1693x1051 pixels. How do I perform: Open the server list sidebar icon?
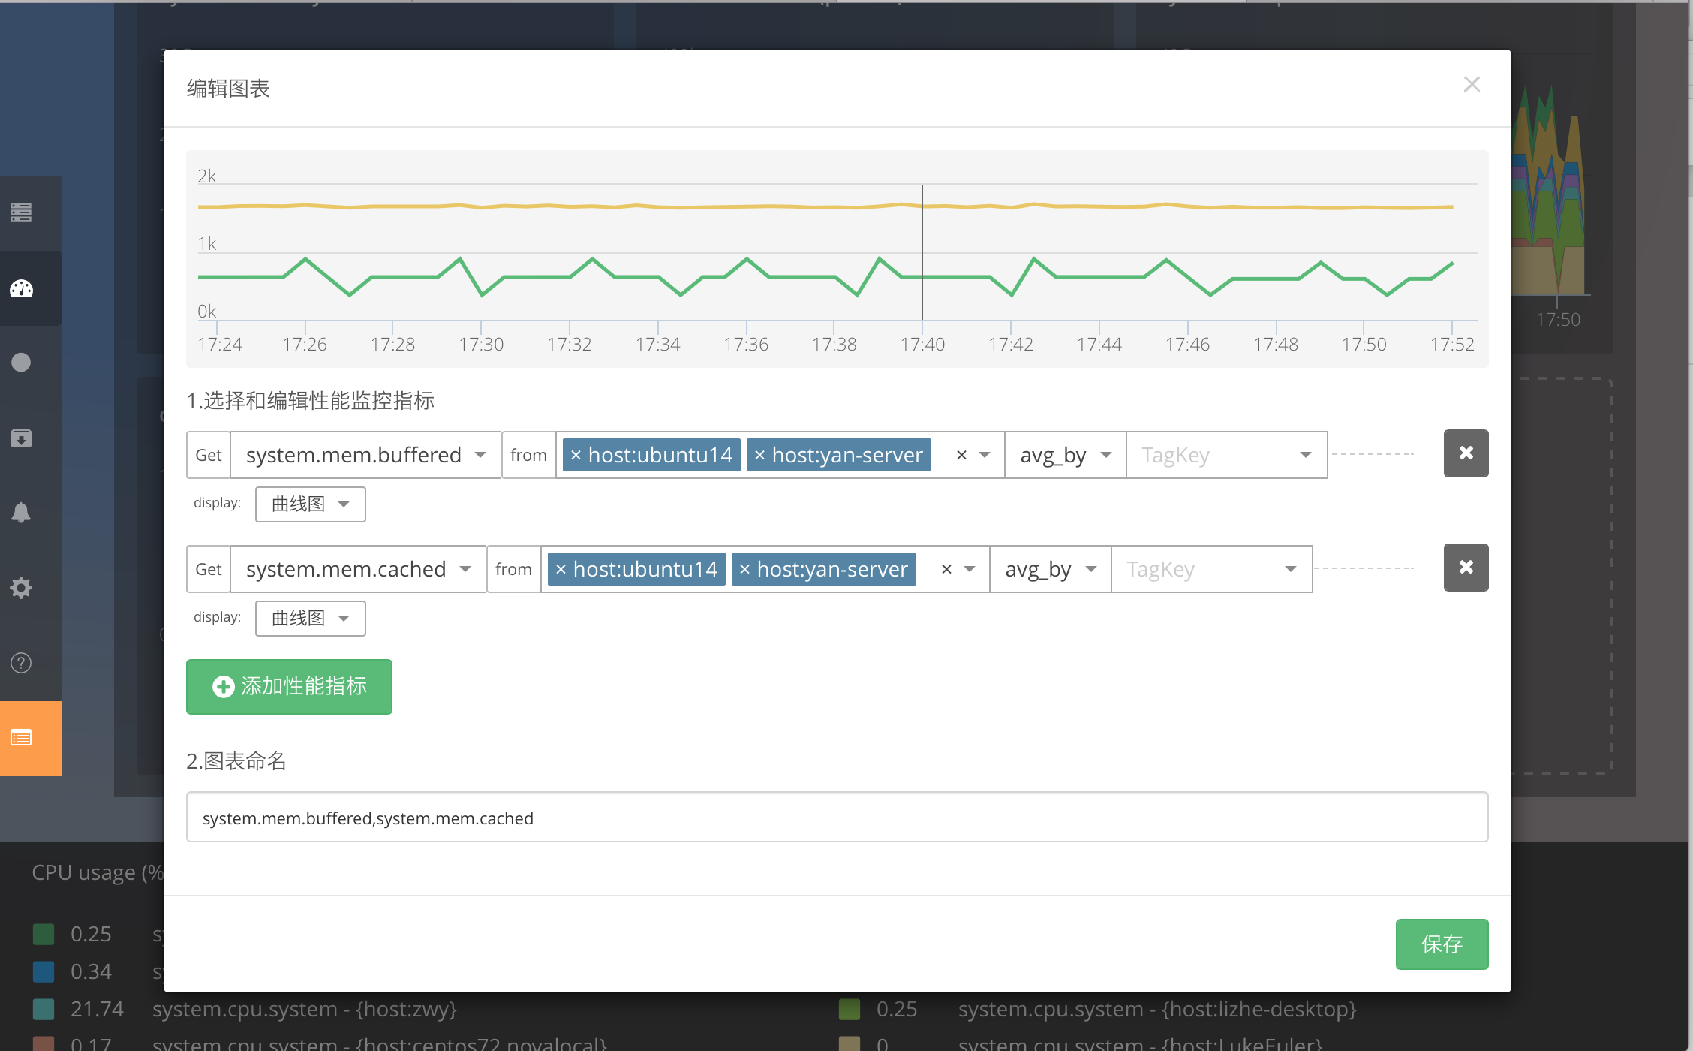[21, 212]
